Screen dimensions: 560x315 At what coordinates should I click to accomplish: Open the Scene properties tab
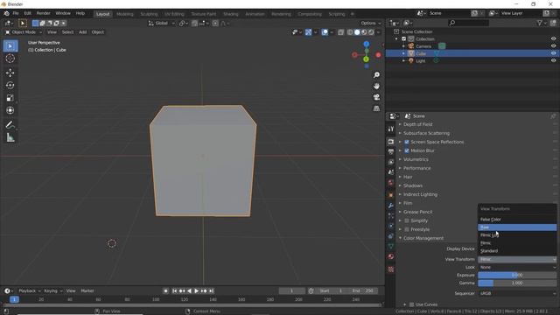click(391, 172)
